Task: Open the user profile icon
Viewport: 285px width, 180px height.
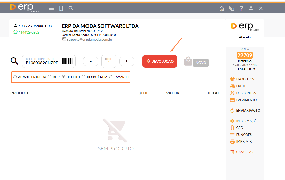Action: (x=251, y=8)
